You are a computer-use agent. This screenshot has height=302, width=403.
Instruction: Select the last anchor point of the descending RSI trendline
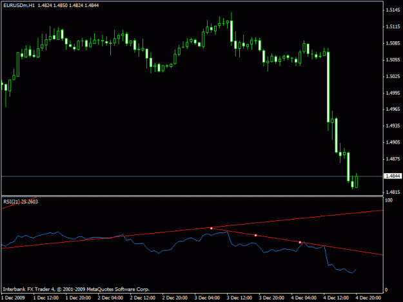(x=300, y=242)
